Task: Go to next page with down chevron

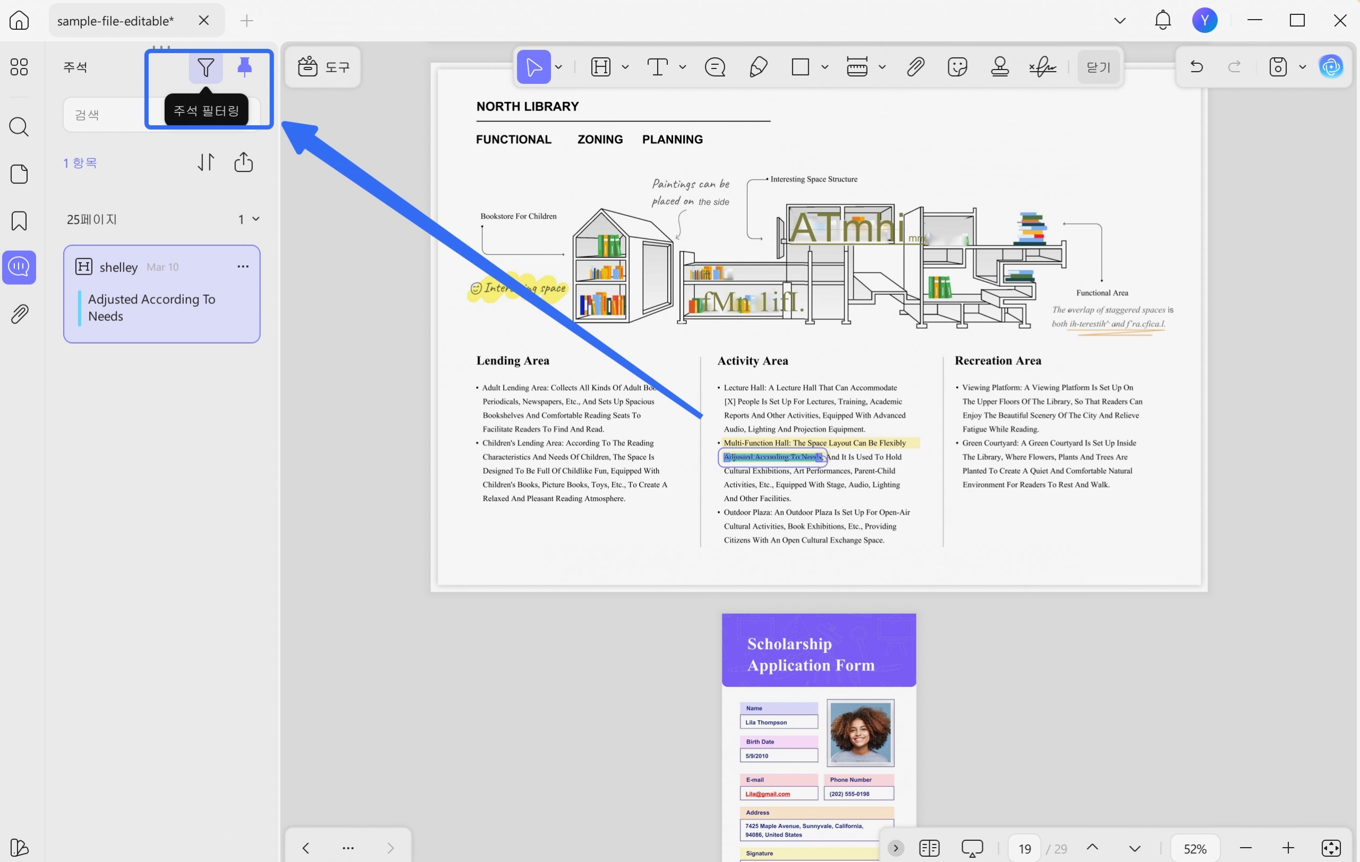Action: coord(1135,848)
